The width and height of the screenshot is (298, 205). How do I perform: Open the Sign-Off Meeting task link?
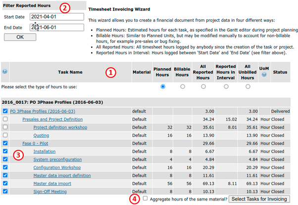click(50, 191)
